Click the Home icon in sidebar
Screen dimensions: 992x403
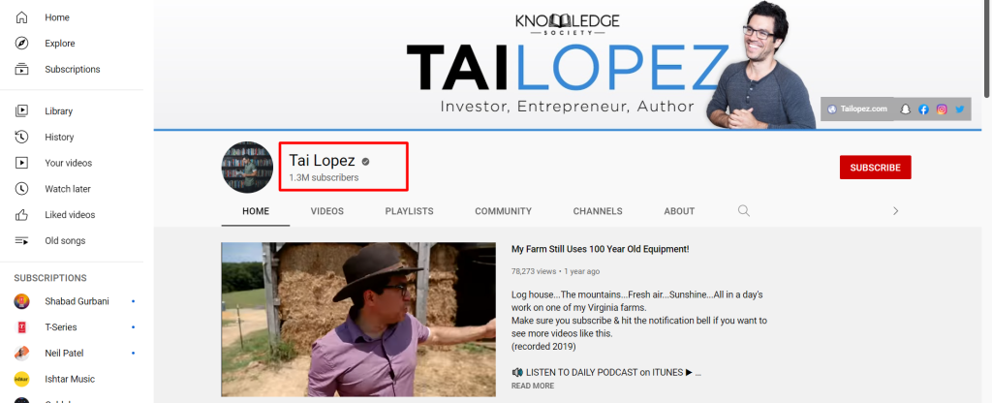[21, 17]
